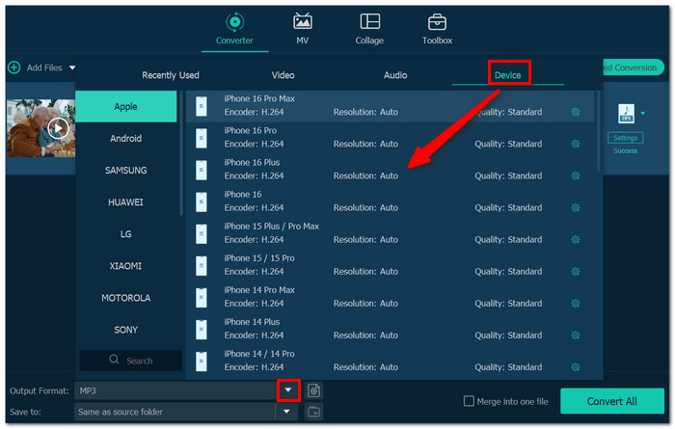Click the Output Format MP3 field
Image resolution: width=675 pixels, height=429 pixels.
pyautogui.click(x=175, y=390)
